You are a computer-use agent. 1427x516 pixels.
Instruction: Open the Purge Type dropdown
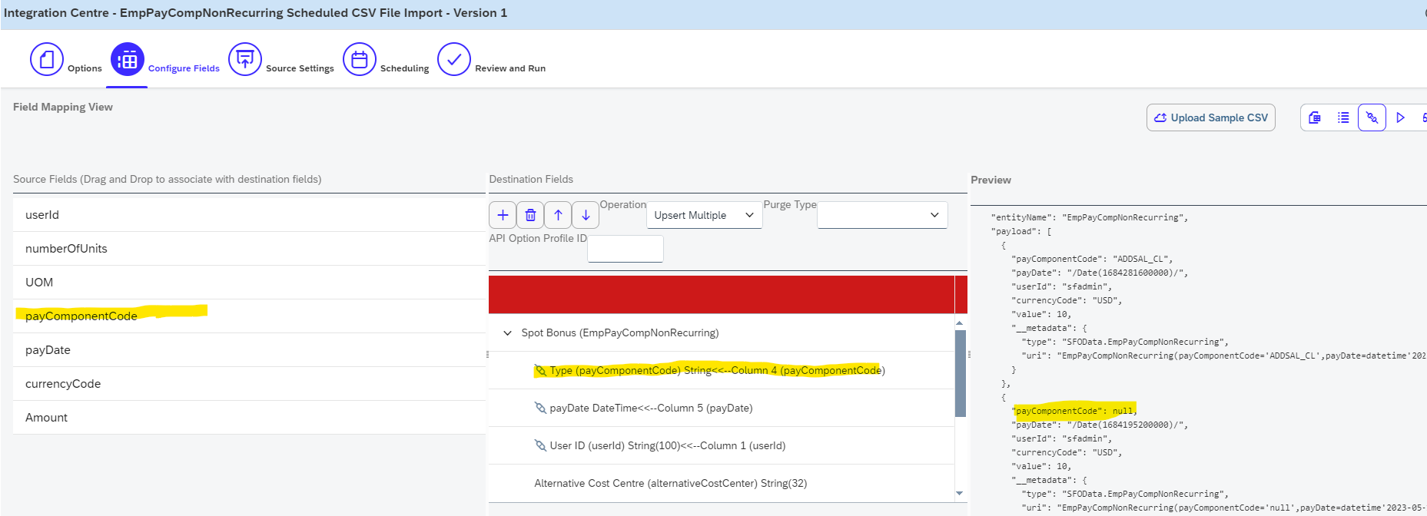point(882,215)
